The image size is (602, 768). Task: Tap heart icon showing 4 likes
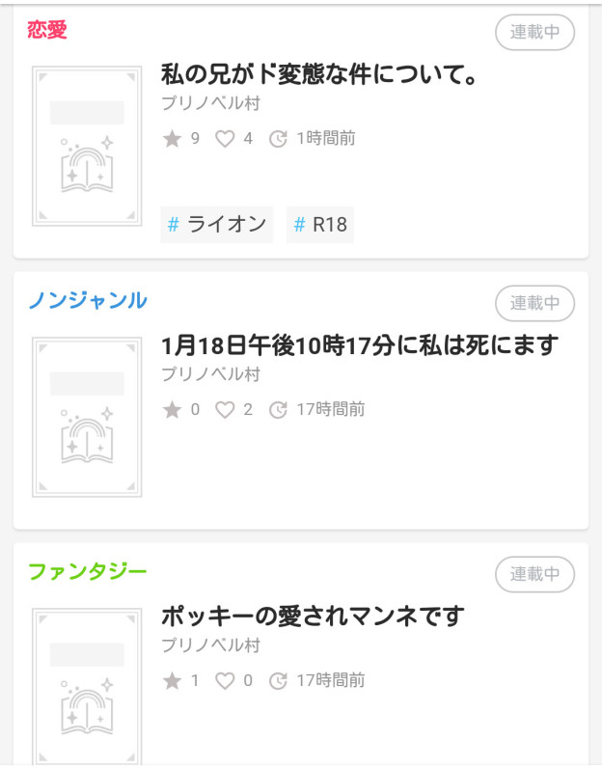pos(225,139)
